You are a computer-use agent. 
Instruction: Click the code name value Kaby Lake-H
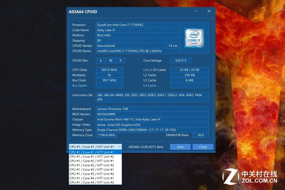point(138,30)
